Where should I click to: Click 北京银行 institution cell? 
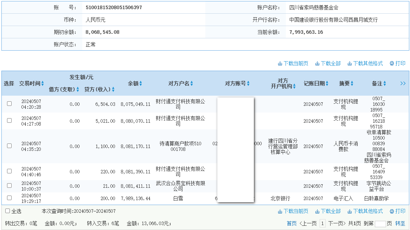pyautogui.click(x=280, y=199)
